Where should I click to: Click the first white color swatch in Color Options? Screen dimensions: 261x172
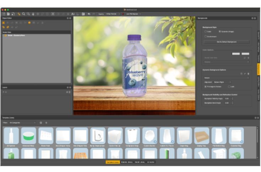(x=236, y=54)
